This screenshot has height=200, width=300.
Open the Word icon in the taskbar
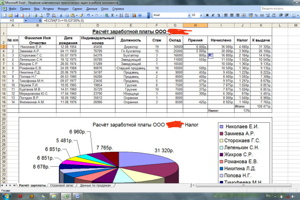click(x=78, y=196)
